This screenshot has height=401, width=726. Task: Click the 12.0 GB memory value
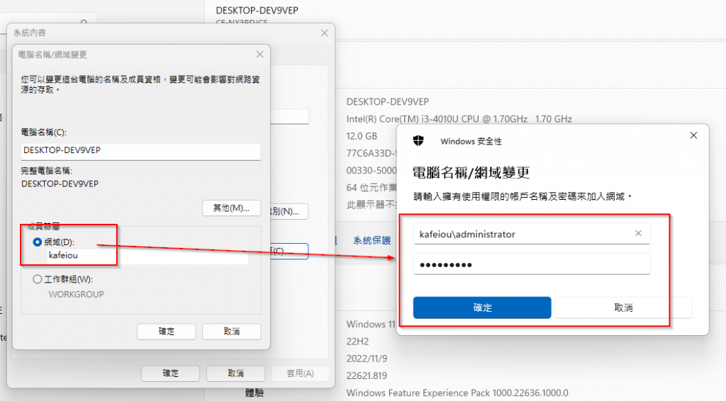point(362,136)
